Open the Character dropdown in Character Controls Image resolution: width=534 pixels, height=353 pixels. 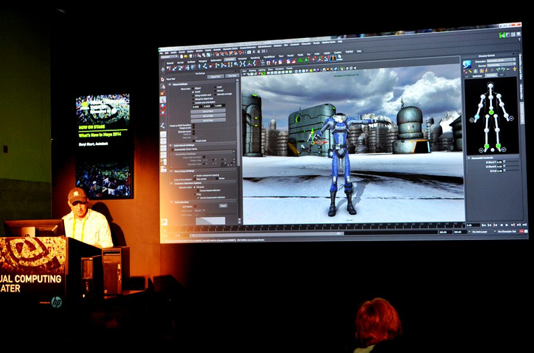pos(501,60)
